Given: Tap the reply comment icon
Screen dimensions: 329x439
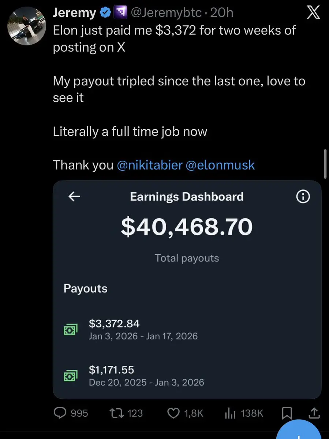Looking at the screenshot, I should pyautogui.click(x=60, y=413).
